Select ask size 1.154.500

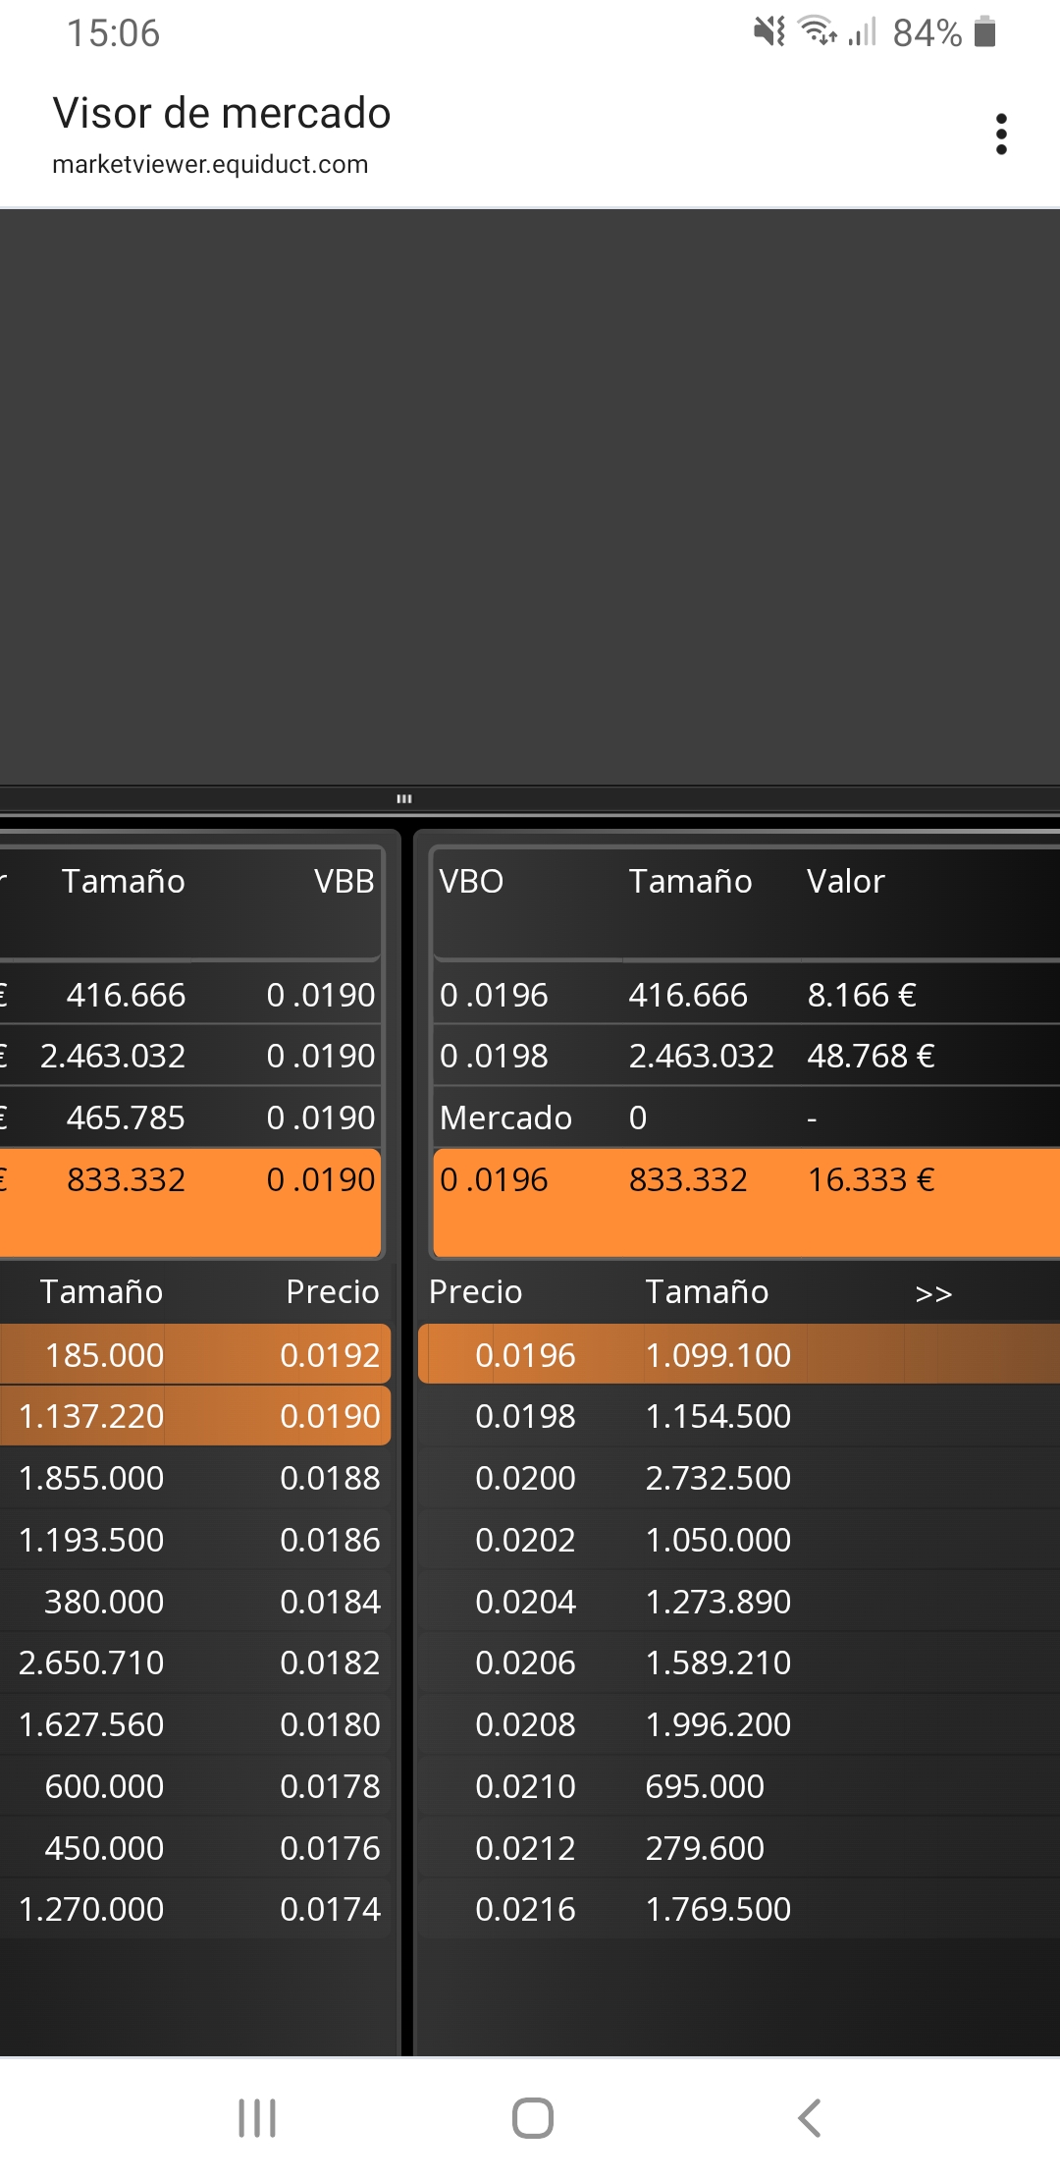pyautogui.click(x=718, y=1416)
